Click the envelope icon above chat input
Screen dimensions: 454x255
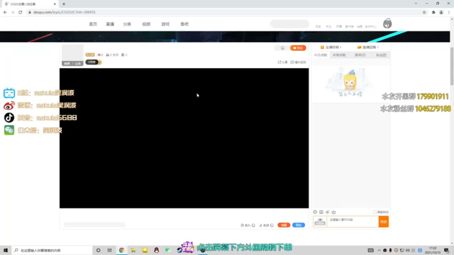[x=321, y=212]
